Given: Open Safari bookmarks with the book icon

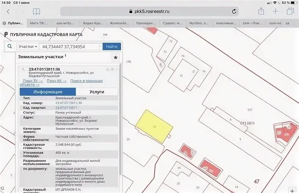Looking at the screenshot, I should pos(37,11).
